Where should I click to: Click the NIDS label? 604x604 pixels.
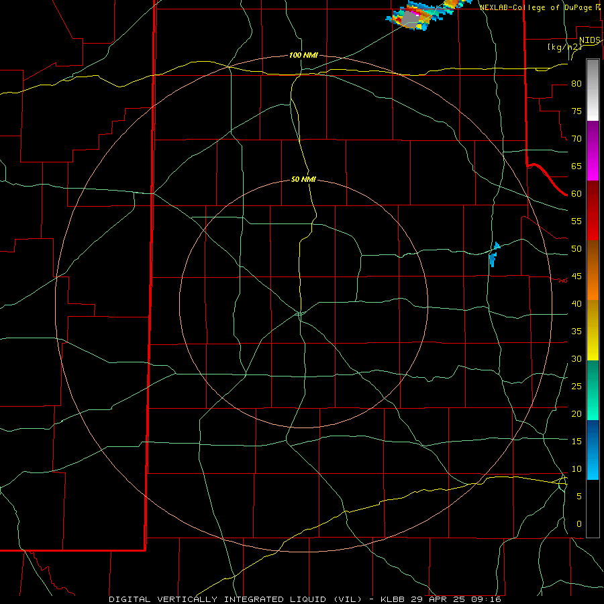click(589, 40)
